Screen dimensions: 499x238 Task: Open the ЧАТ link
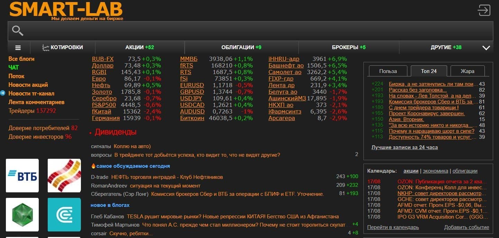point(14,67)
